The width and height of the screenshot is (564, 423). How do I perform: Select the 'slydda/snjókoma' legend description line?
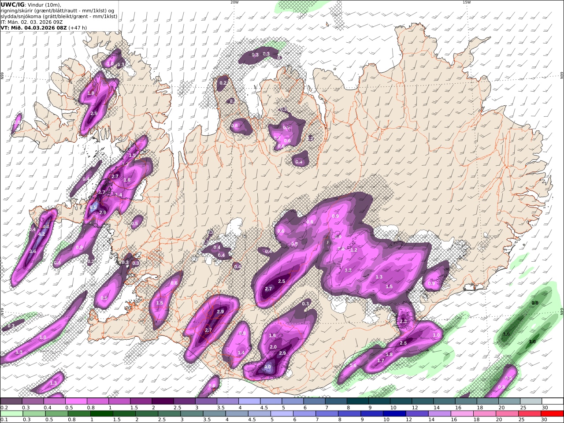pyautogui.click(x=59, y=16)
